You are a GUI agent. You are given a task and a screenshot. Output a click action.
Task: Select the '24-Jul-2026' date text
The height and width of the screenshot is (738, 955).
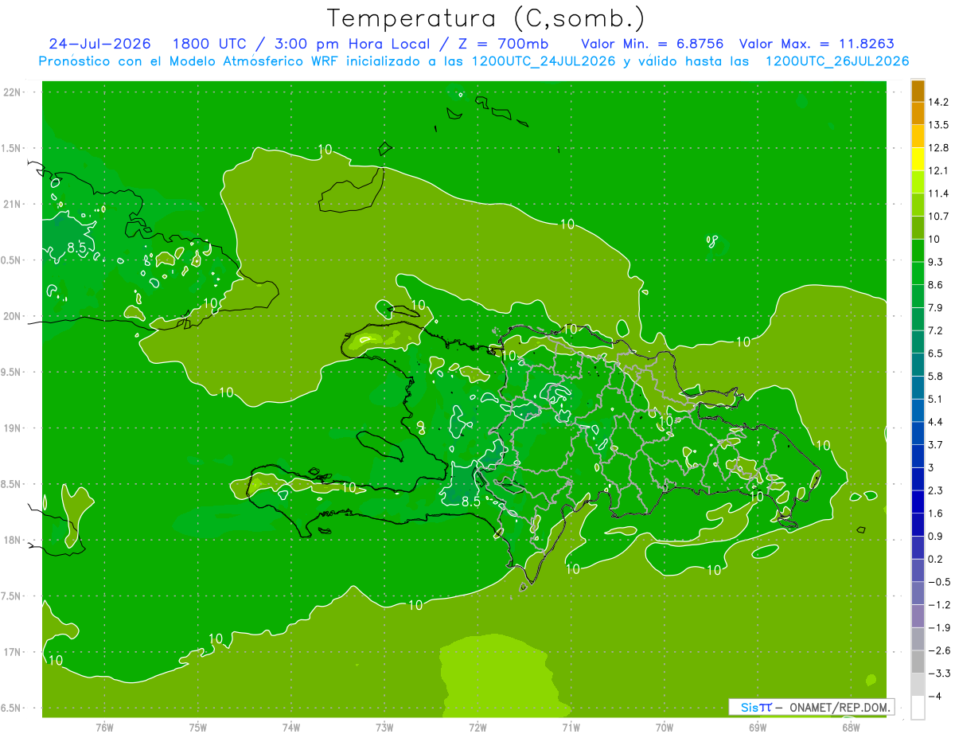pos(99,44)
